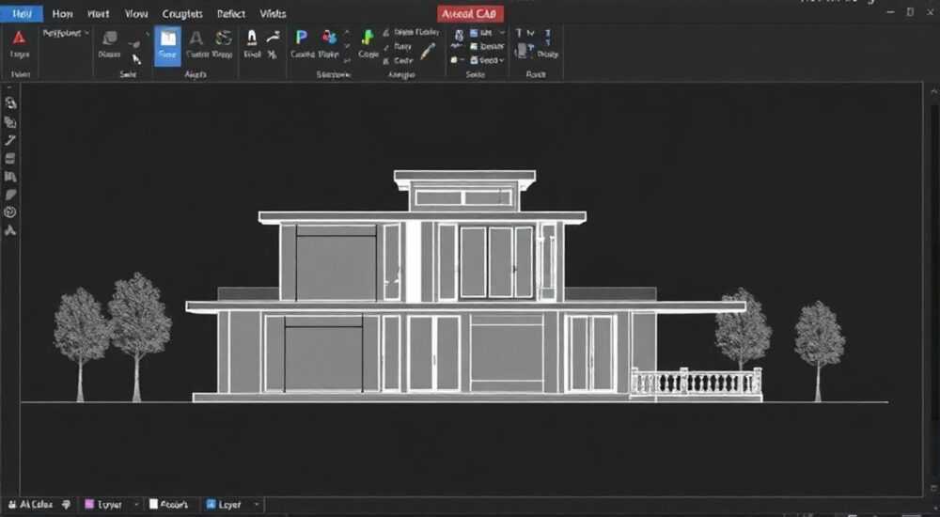Click the diagonal line tool in left sidebar
The height and width of the screenshot is (517, 940).
(x=9, y=140)
